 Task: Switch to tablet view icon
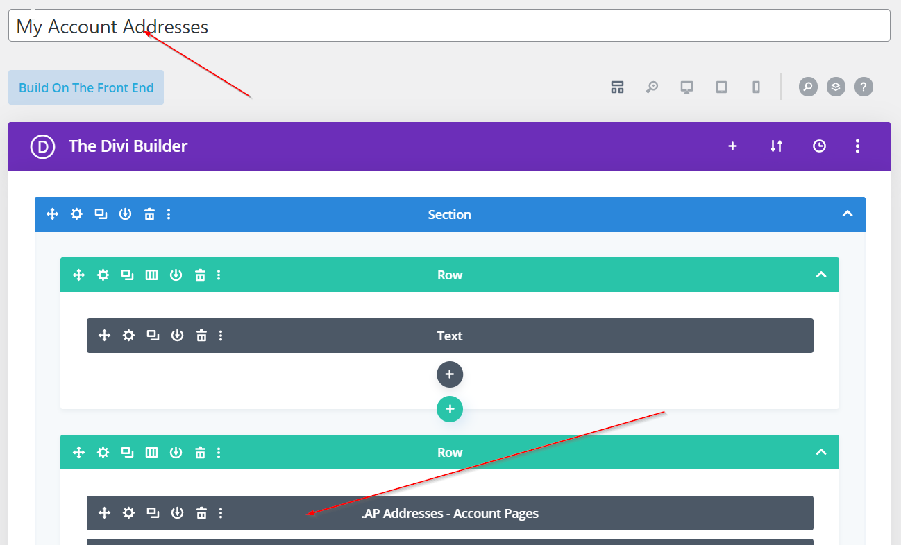(721, 87)
